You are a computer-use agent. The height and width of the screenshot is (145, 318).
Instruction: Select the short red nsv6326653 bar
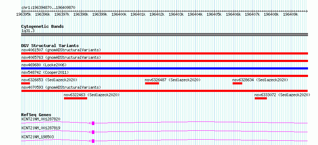[x=26, y=83]
